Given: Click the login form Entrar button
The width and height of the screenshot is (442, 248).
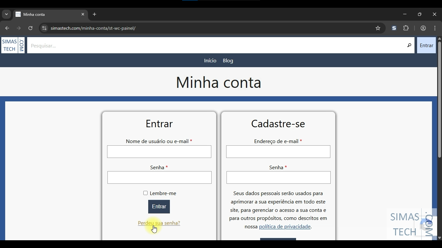Looking at the screenshot, I should click(159, 207).
